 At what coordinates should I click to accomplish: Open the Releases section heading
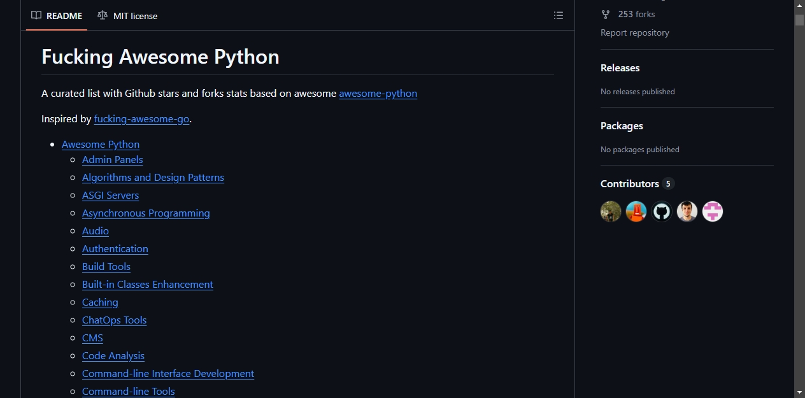[x=620, y=68]
